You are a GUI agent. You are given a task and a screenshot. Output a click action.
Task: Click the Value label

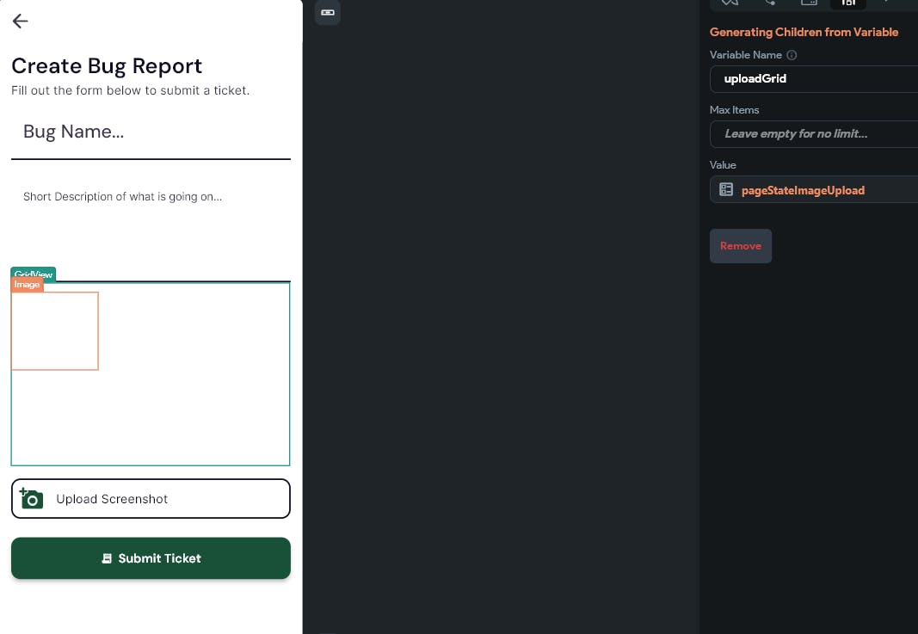click(723, 165)
